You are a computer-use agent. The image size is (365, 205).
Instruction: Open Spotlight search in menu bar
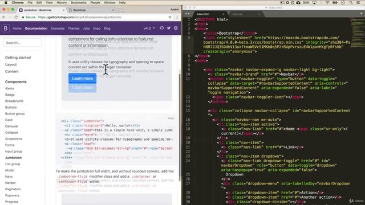351,2
